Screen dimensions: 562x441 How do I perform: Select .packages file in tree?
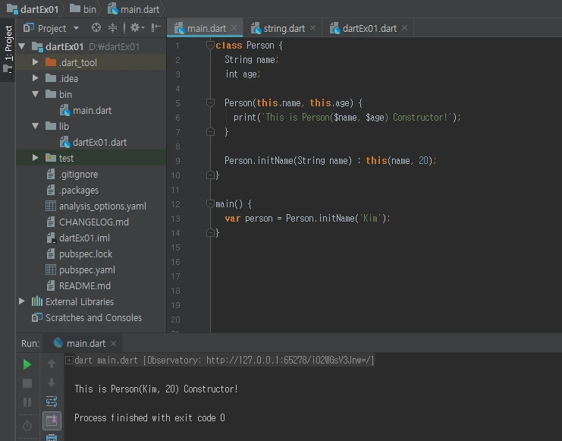[72, 191]
